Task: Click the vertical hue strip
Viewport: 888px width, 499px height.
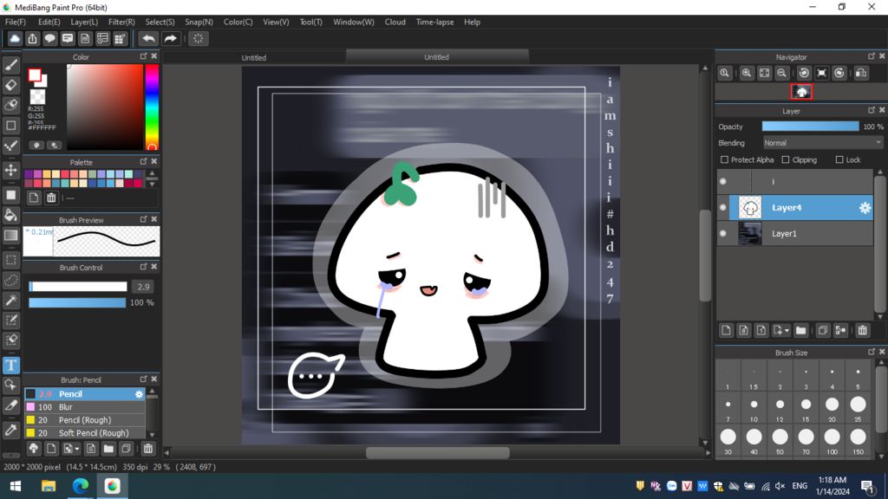Action: [x=152, y=107]
